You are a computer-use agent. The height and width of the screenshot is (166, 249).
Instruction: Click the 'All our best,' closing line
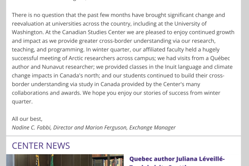click(27, 119)
